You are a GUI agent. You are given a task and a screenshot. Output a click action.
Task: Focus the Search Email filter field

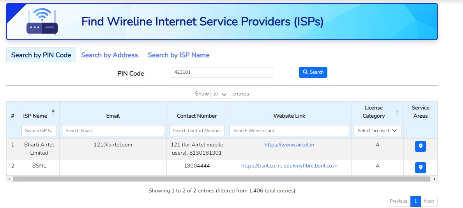coord(113,131)
